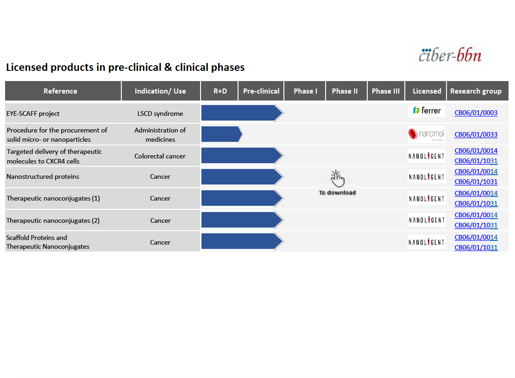Click Nanoligent logo in Colorectal cancer row
The image size is (515, 378).
(x=427, y=156)
